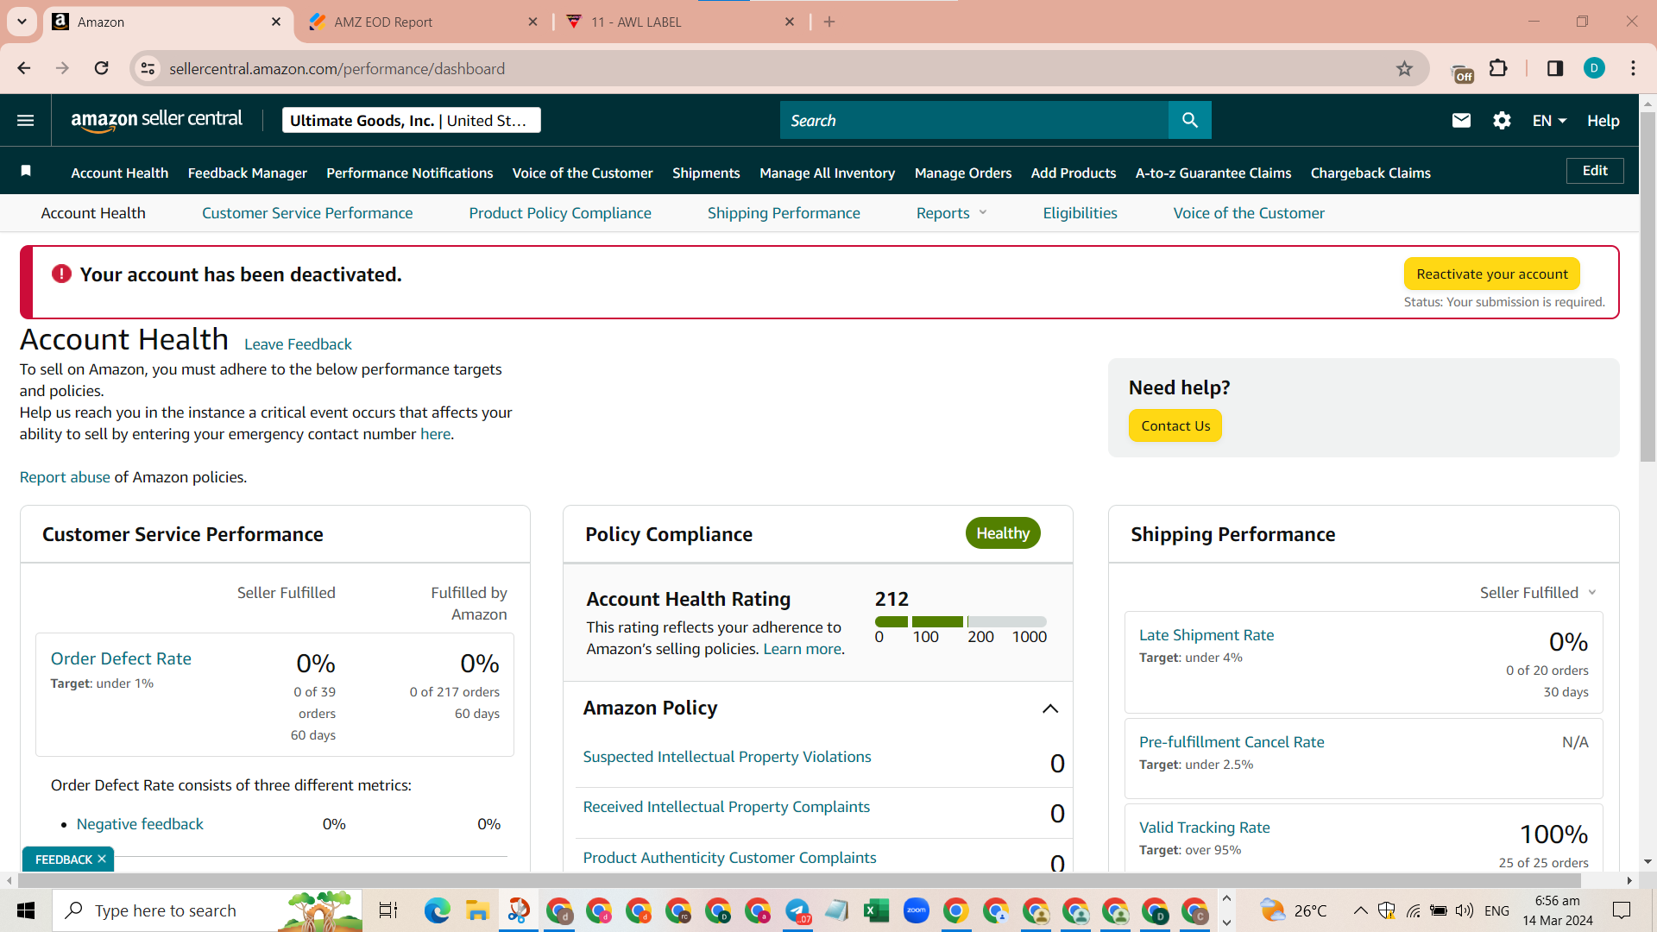
Task: Open the Order Defect Rate link
Action: 121,658
